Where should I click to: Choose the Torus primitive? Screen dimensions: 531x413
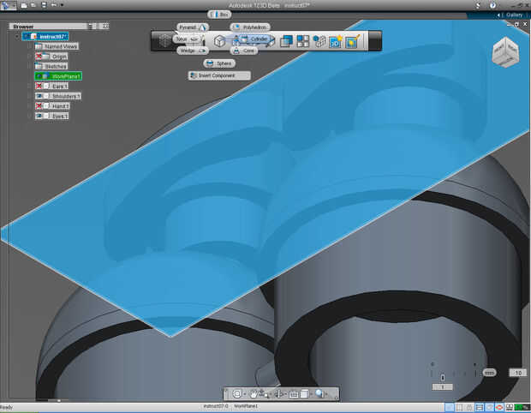pyautogui.click(x=188, y=39)
